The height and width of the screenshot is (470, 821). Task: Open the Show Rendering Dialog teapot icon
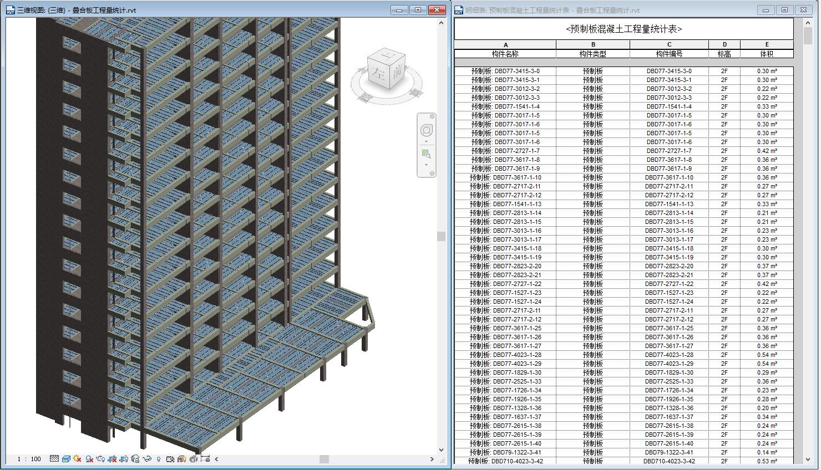point(100,459)
